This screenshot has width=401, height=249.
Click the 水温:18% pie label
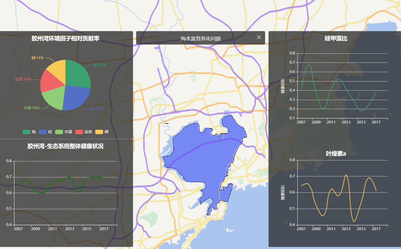(31, 108)
